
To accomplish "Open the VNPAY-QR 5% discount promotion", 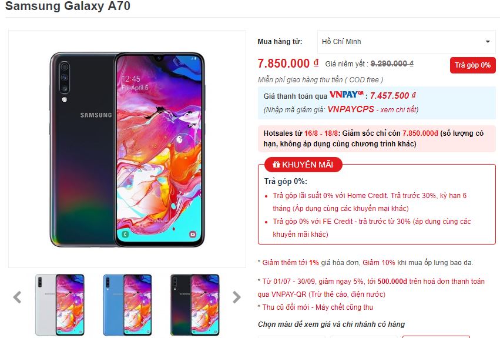I will (371, 287).
